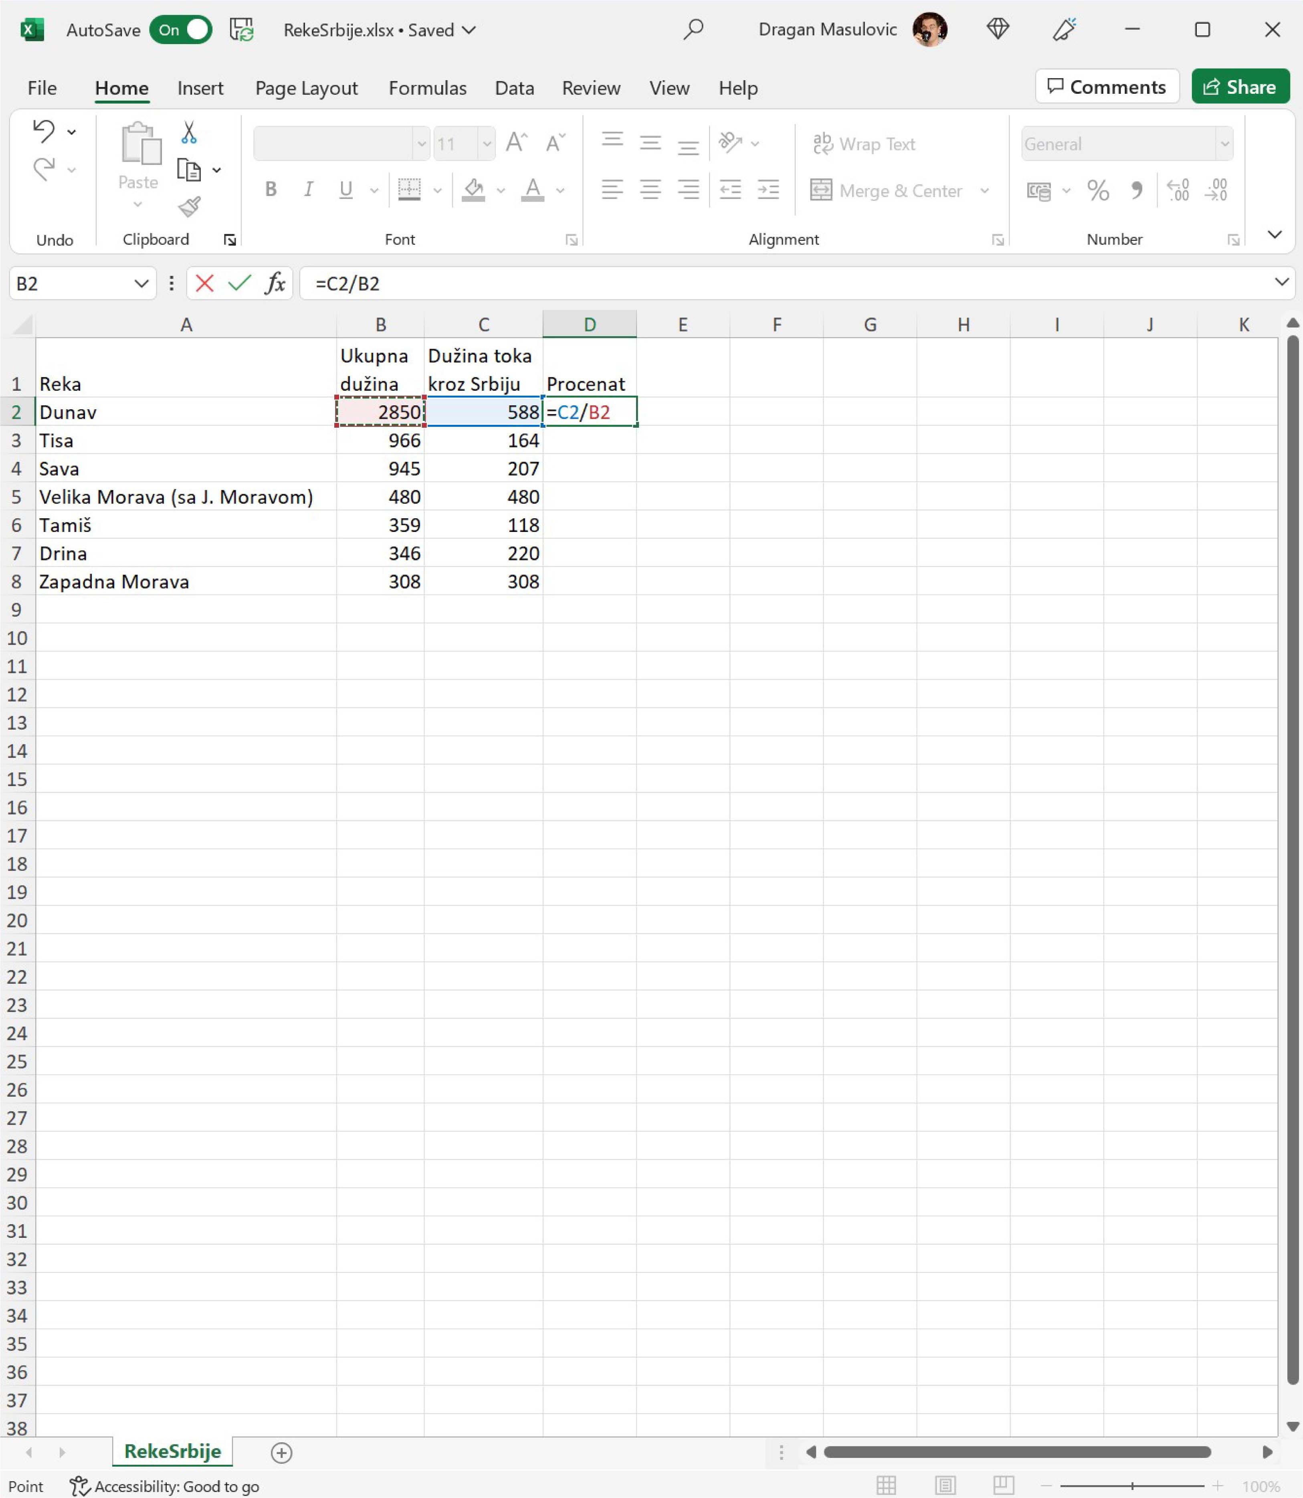Click Page Break Preview view icon

[x=1004, y=1485]
